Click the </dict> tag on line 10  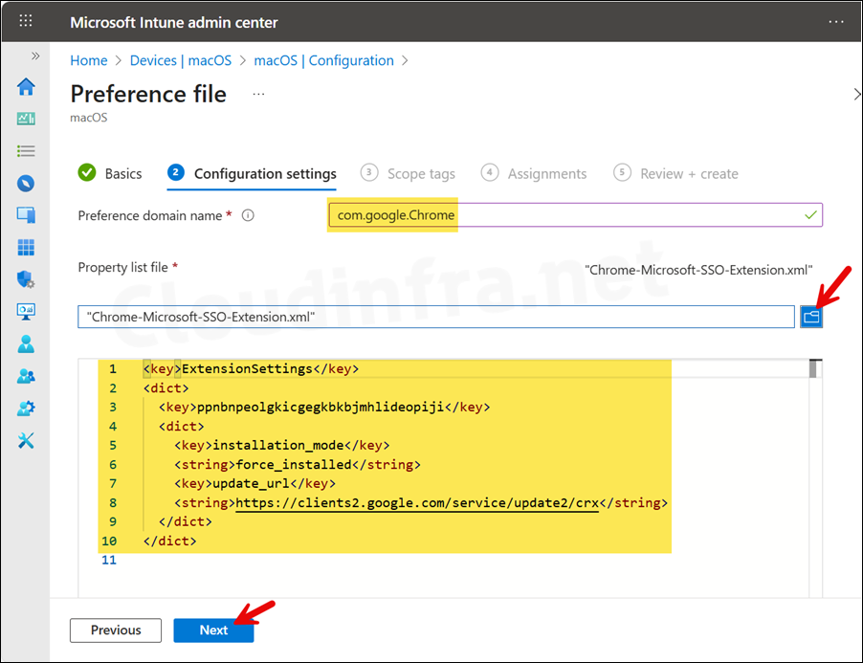169,541
